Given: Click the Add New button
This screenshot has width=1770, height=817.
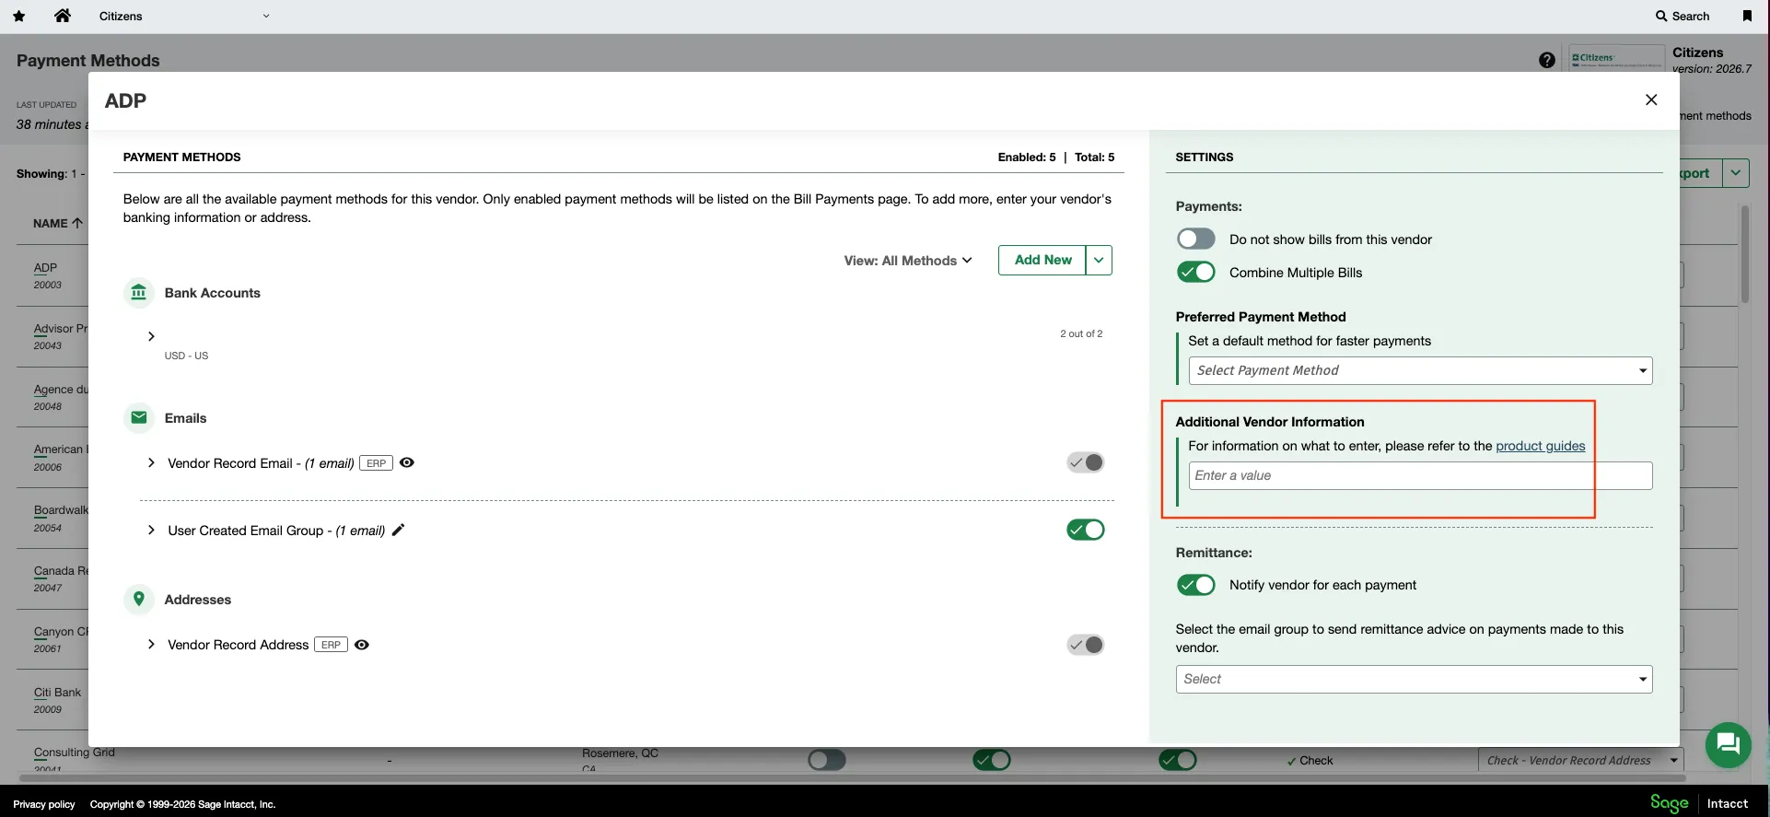Looking at the screenshot, I should click(x=1042, y=260).
